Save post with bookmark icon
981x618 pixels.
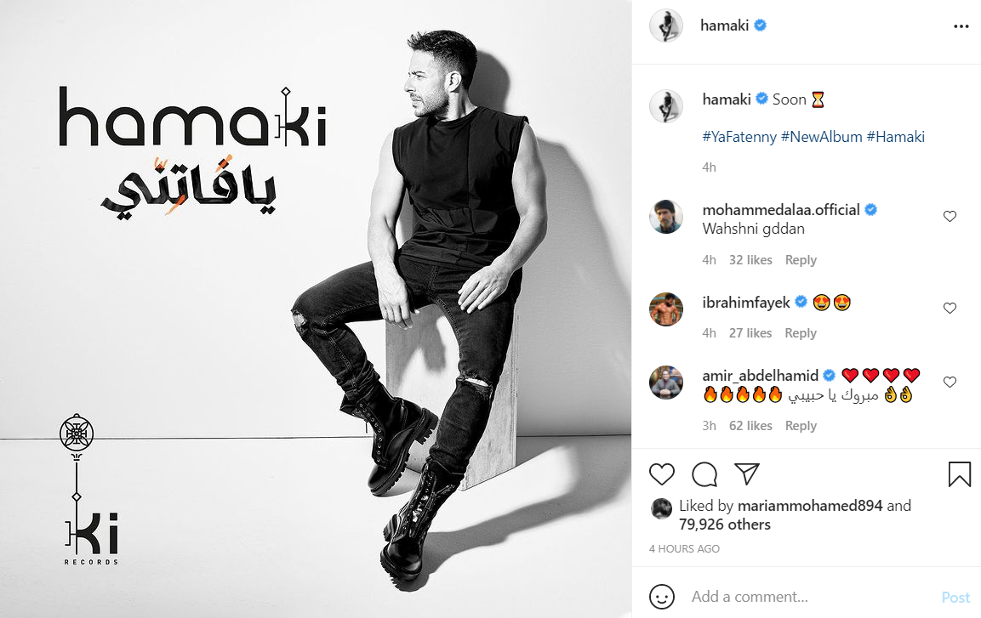coord(960,474)
